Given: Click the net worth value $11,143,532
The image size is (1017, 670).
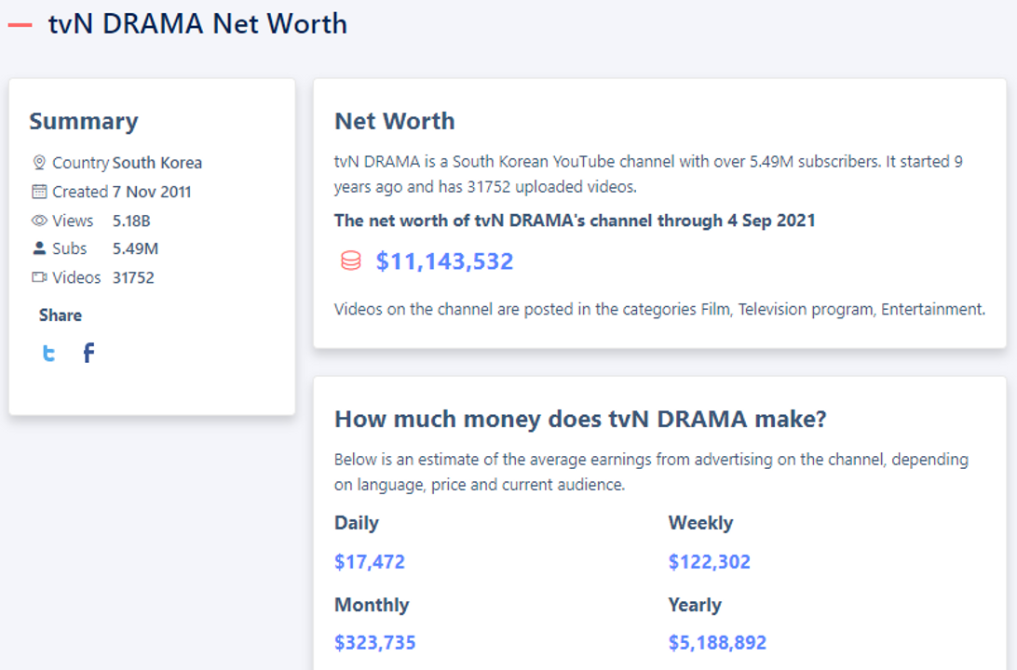Looking at the screenshot, I should [445, 261].
